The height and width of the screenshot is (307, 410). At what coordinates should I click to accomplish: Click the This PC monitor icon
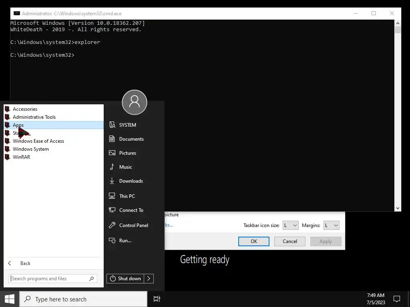click(x=112, y=196)
